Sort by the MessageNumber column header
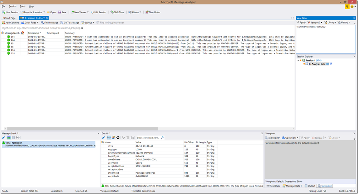 click(x=12, y=33)
